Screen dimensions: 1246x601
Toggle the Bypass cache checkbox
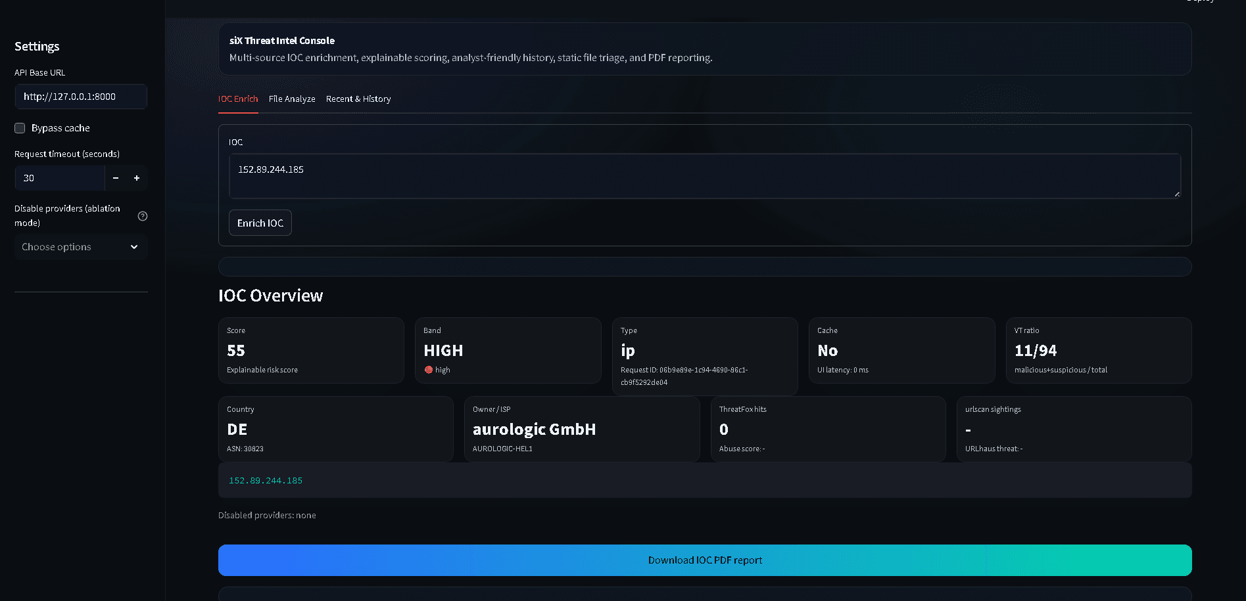20,128
